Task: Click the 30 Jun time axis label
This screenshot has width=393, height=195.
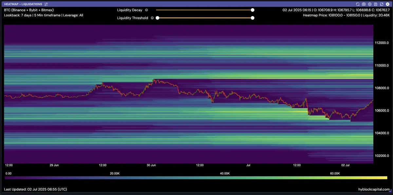Action: click(151, 166)
